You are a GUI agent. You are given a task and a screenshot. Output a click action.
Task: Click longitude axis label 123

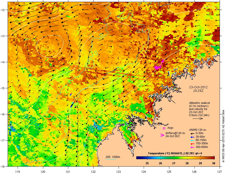click(119, 171)
